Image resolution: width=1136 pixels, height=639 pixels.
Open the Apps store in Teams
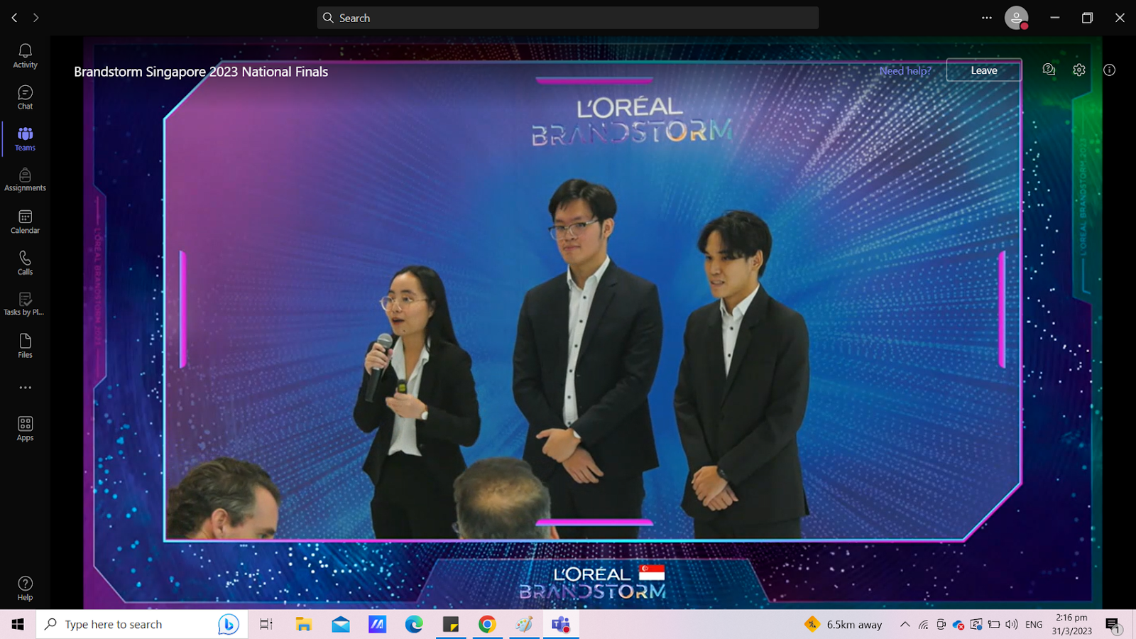click(x=25, y=429)
